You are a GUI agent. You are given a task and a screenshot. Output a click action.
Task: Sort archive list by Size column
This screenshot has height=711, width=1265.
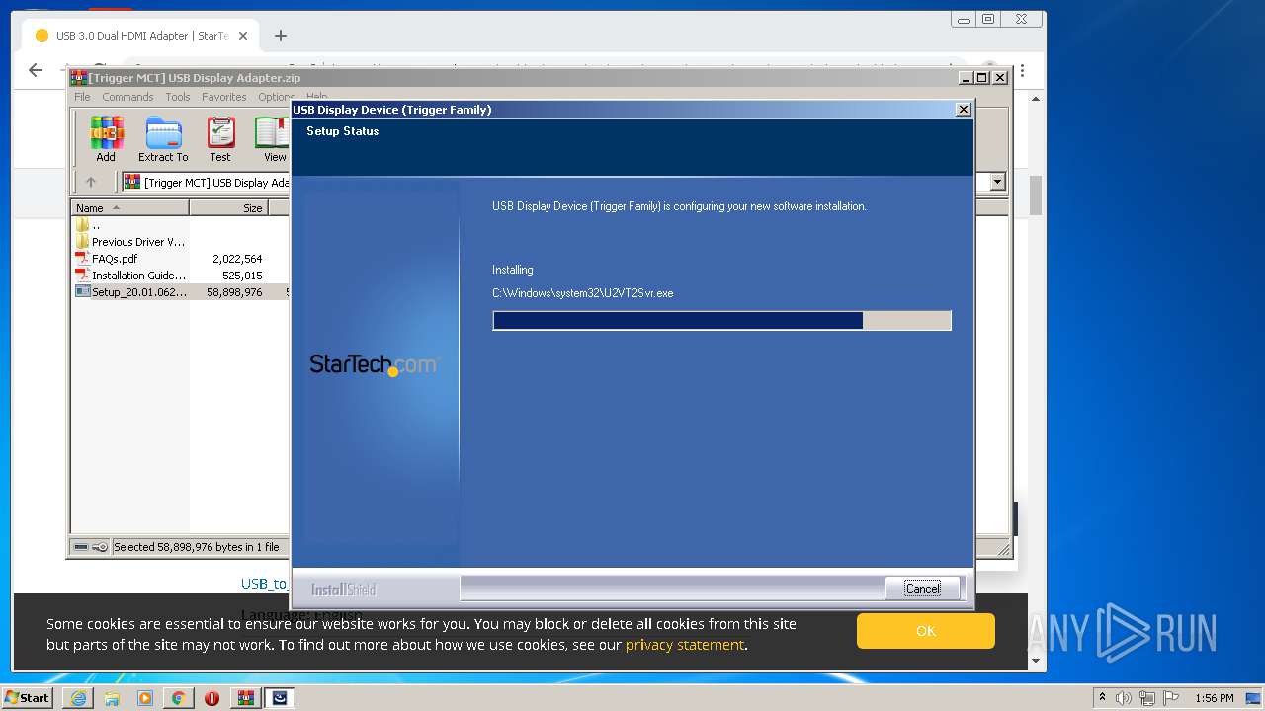click(x=228, y=207)
